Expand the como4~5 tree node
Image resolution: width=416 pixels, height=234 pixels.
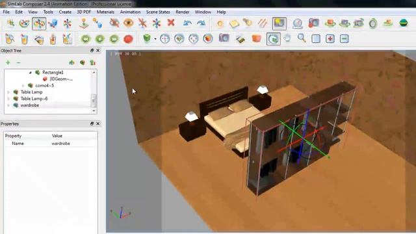pos(23,85)
